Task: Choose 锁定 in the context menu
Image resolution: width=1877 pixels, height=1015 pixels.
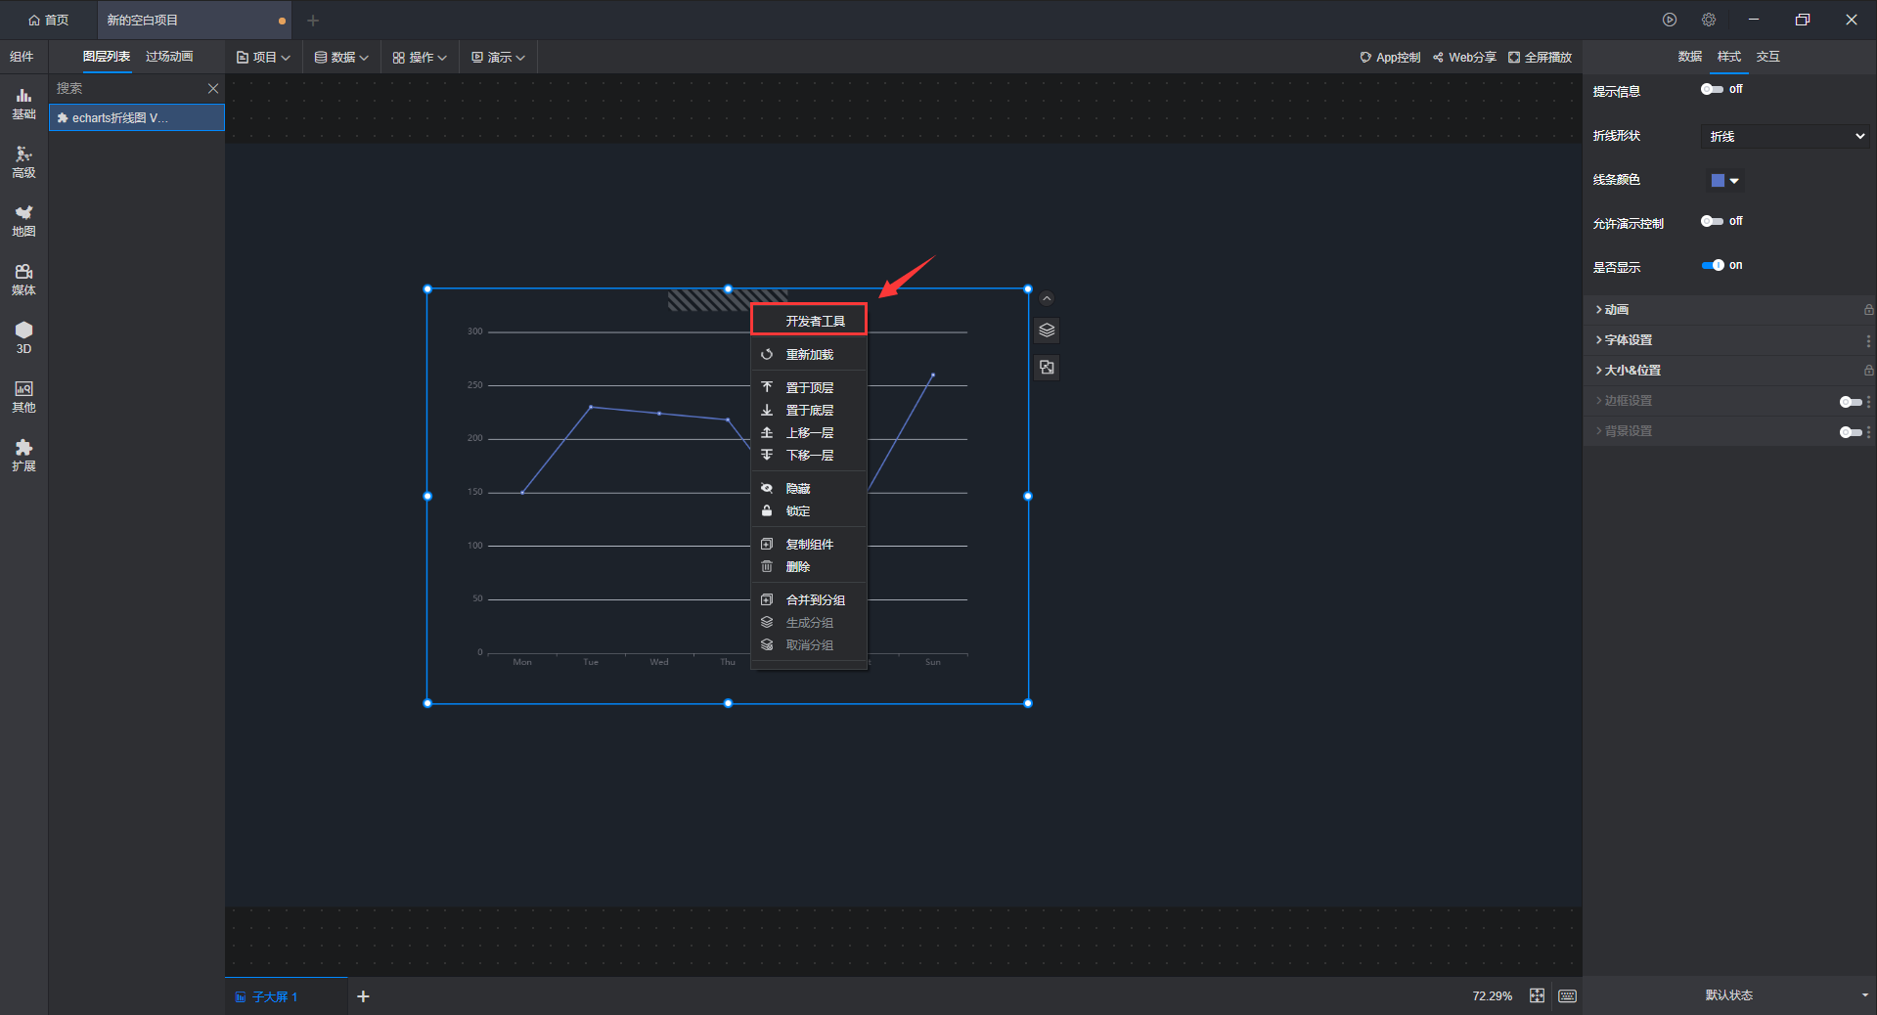Action: 809,511
